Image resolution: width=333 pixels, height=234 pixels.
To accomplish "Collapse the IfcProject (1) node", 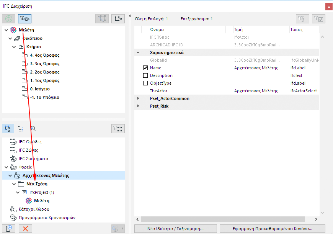I will [x=18, y=192].
